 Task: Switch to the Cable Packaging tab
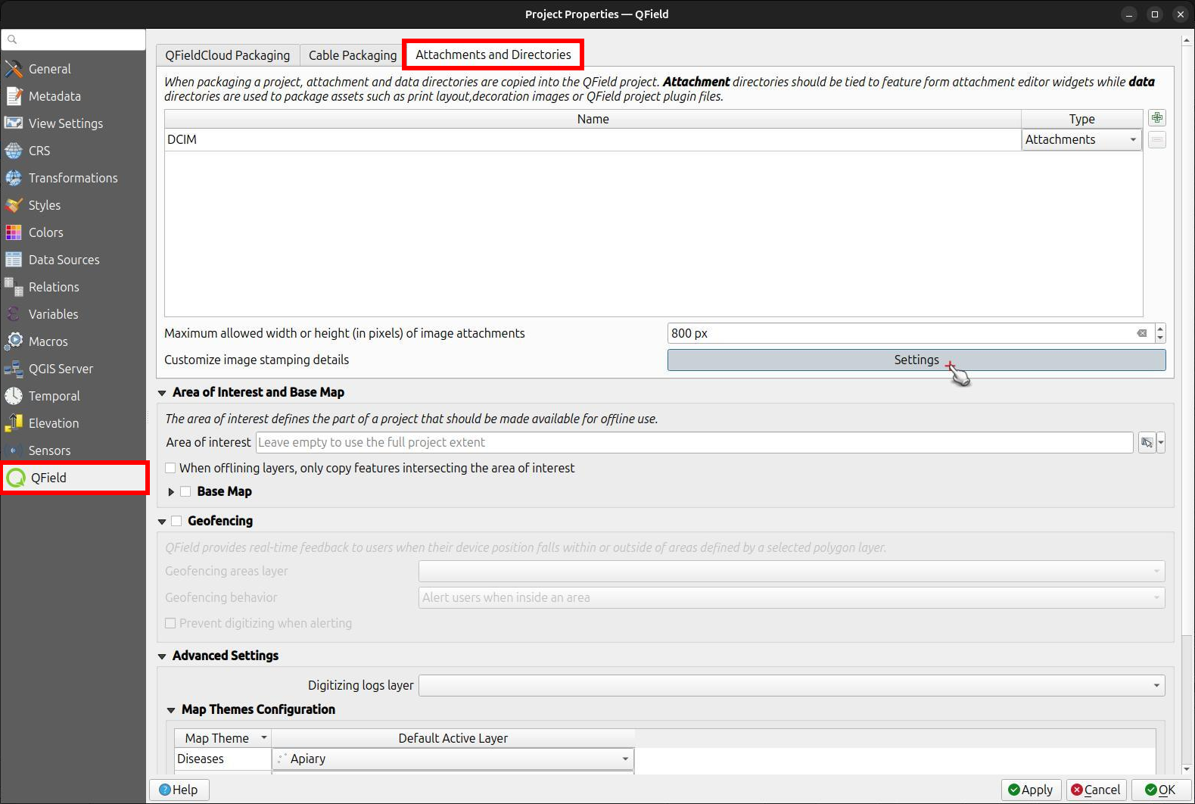click(x=353, y=55)
